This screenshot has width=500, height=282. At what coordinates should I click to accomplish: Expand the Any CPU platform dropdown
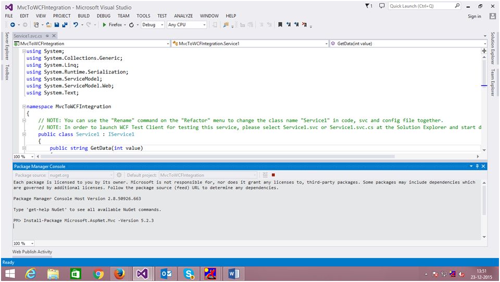[x=204, y=24]
